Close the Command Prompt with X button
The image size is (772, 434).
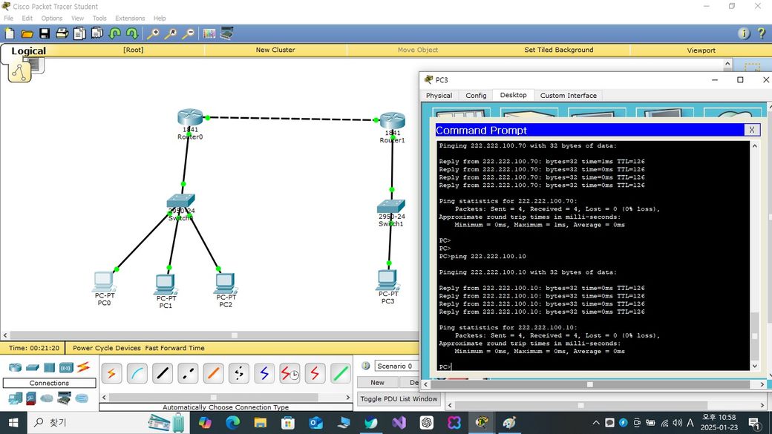[751, 130]
